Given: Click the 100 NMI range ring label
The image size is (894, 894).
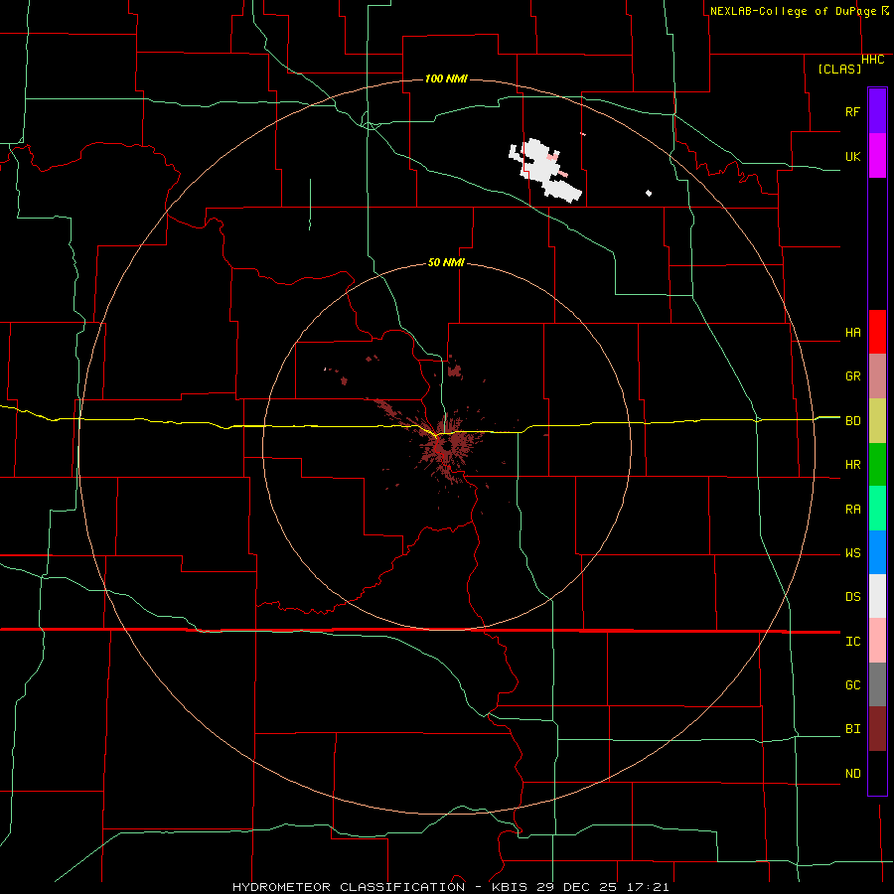Looking at the screenshot, I should pos(446,78).
